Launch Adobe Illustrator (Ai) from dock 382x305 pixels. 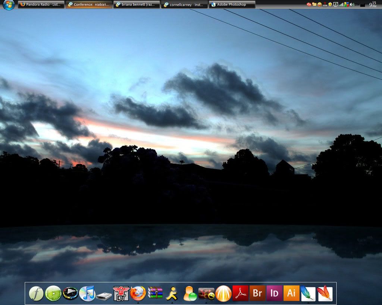[291, 293]
